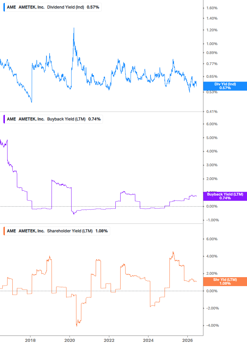Image resolution: width=247 pixels, height=346 pixels.
Task: Click the purple Buyback Yield (LTM) 0.74% value tag
Action: click(225, 196)
